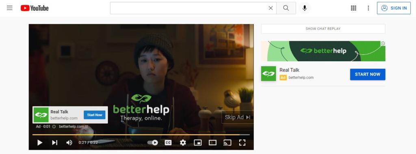The width and height of the screenshot is (416, 154).
Task: Sign in to YouTube account
Action: pyautogui.click(x=394, y=8)
